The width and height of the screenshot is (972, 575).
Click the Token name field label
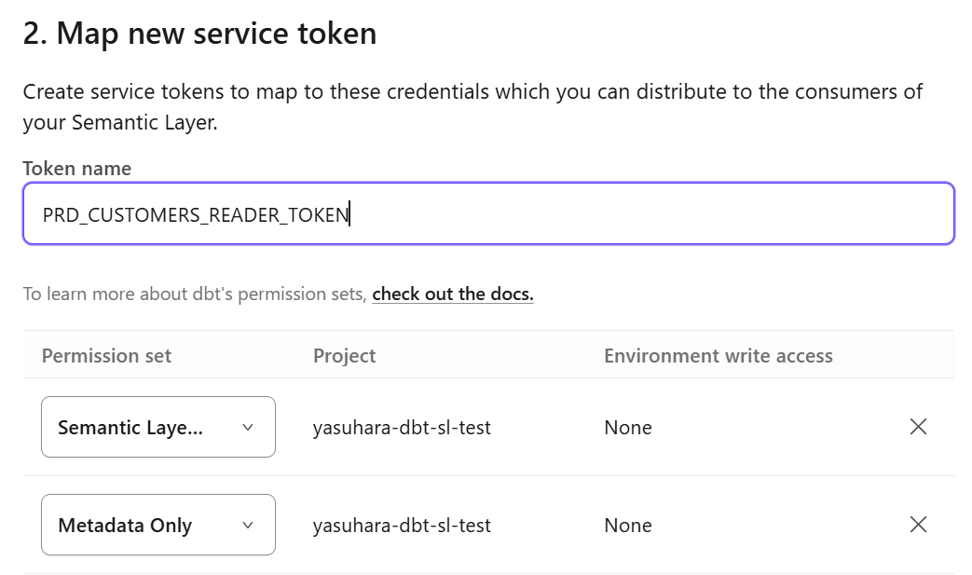tap(77, 169)
